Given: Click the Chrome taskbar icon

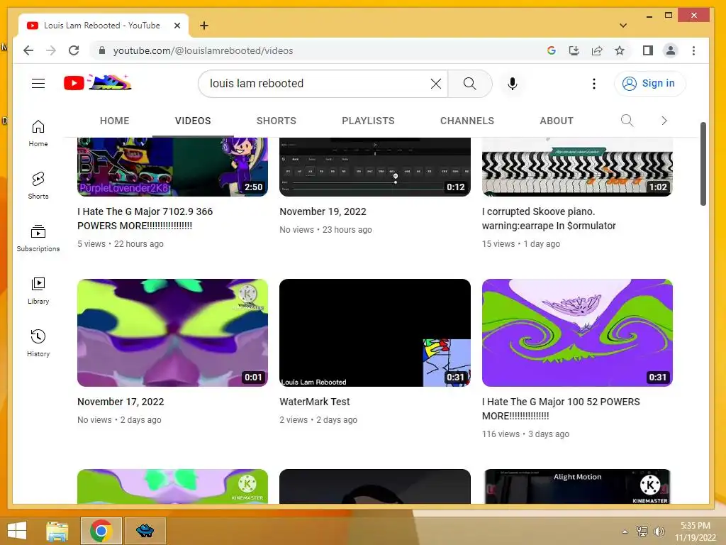Looking at the screenshot, I should point(101,531).
